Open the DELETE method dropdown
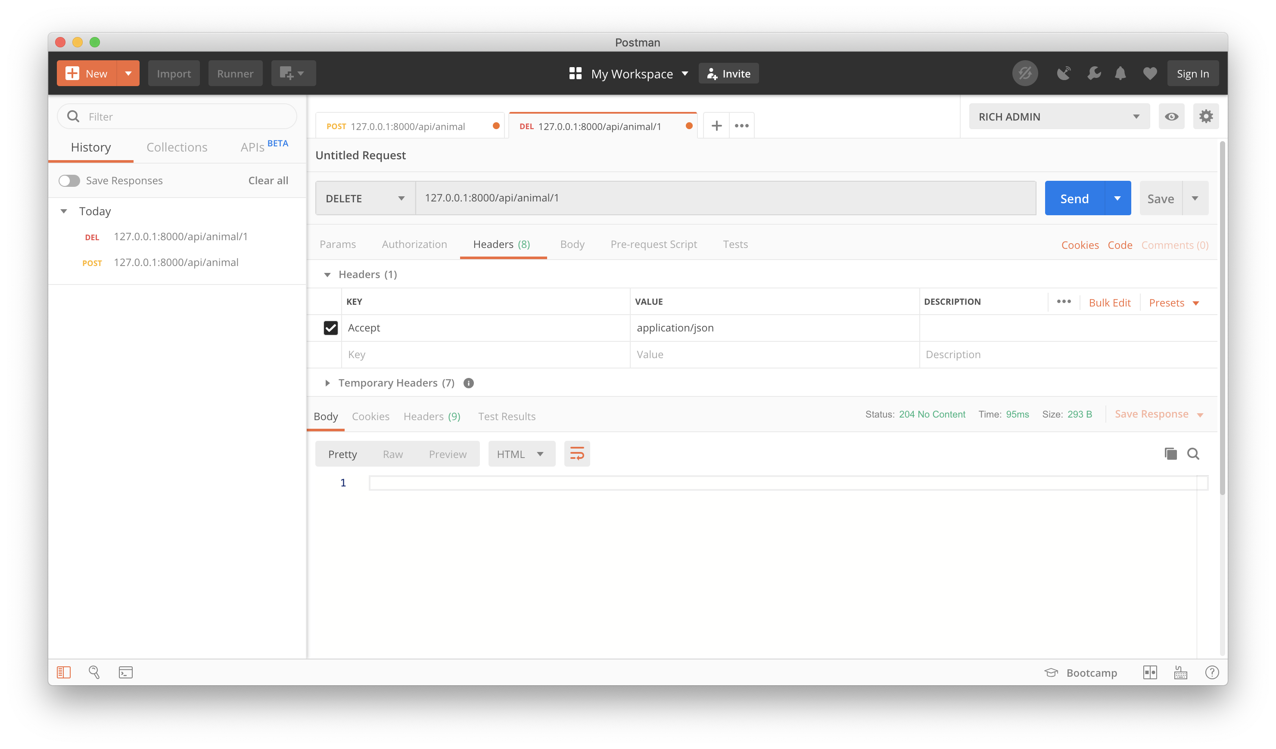This screenshot has height=749, width=1276. click(x=365, y=198)
